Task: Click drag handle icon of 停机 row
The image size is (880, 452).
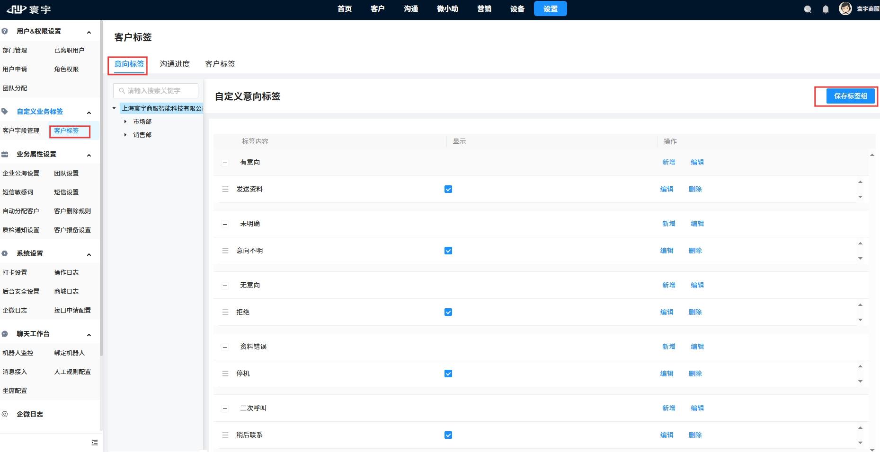Action: (x=225, y=374)
